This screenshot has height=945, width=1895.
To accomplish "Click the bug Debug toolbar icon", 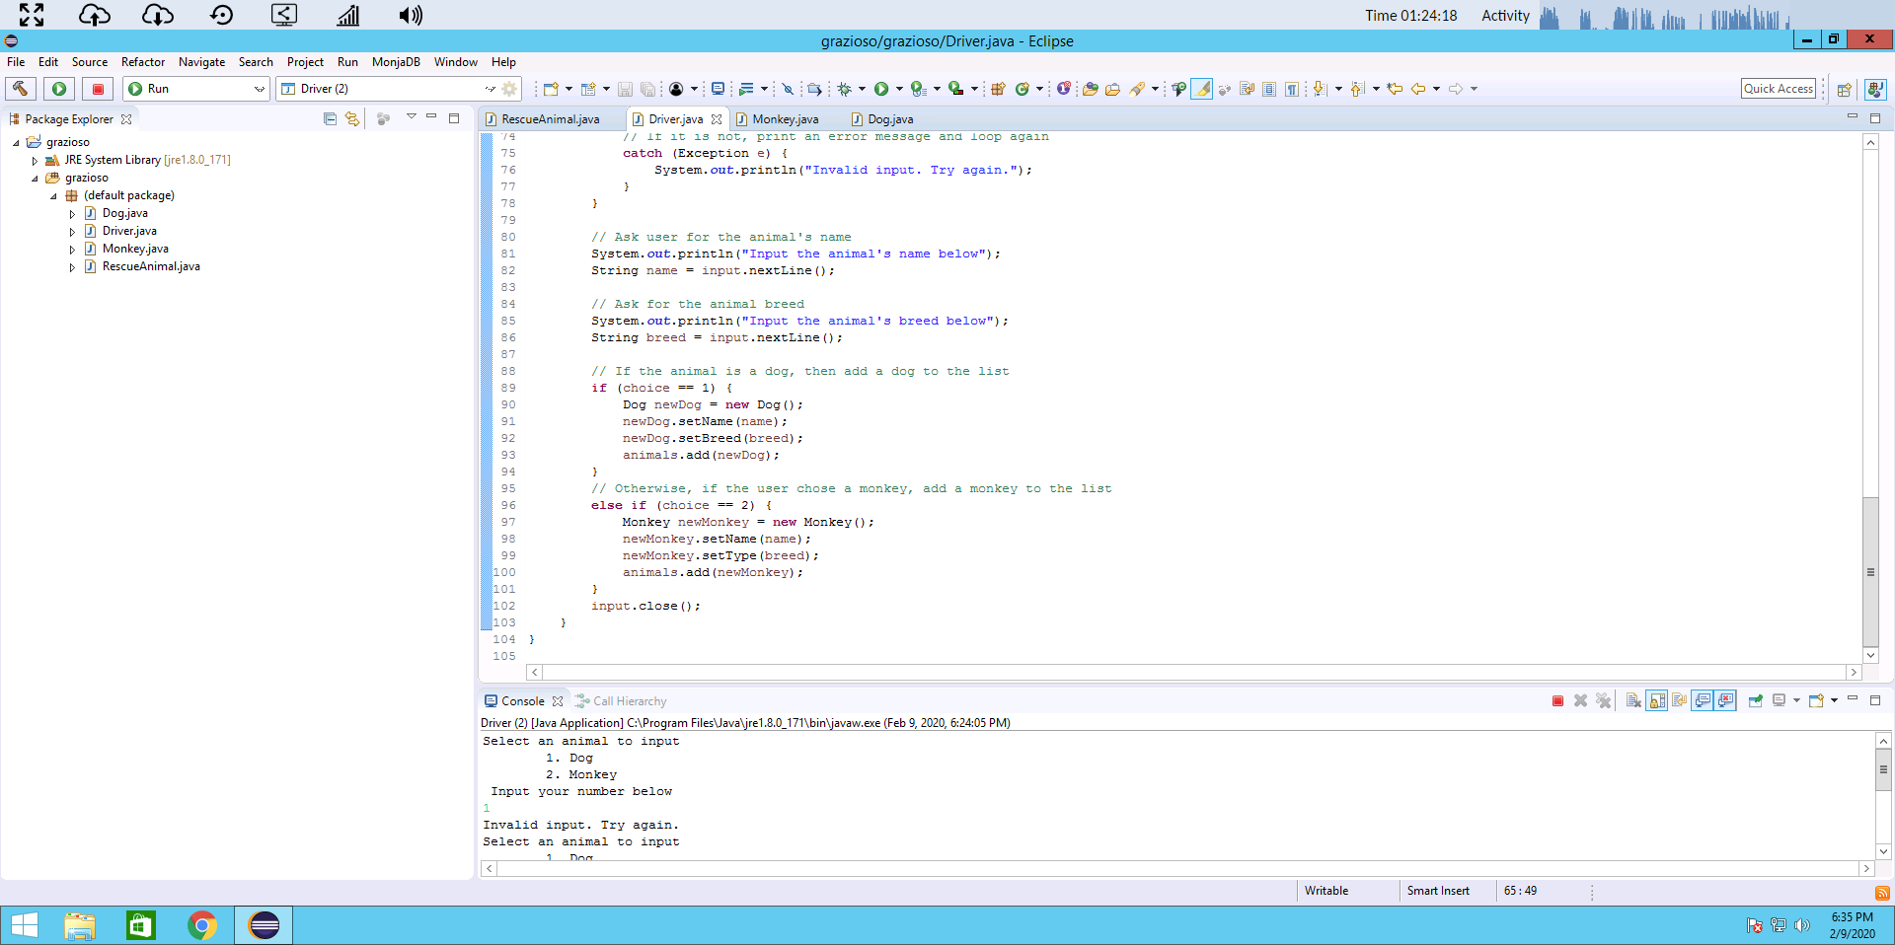I will (844, 89).
